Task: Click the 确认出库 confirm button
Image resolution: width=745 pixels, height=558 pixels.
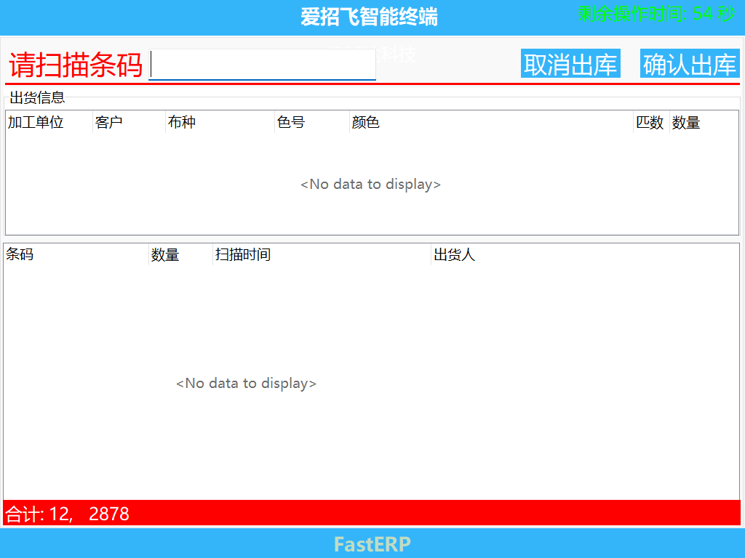Action: (x=688, y=63)
